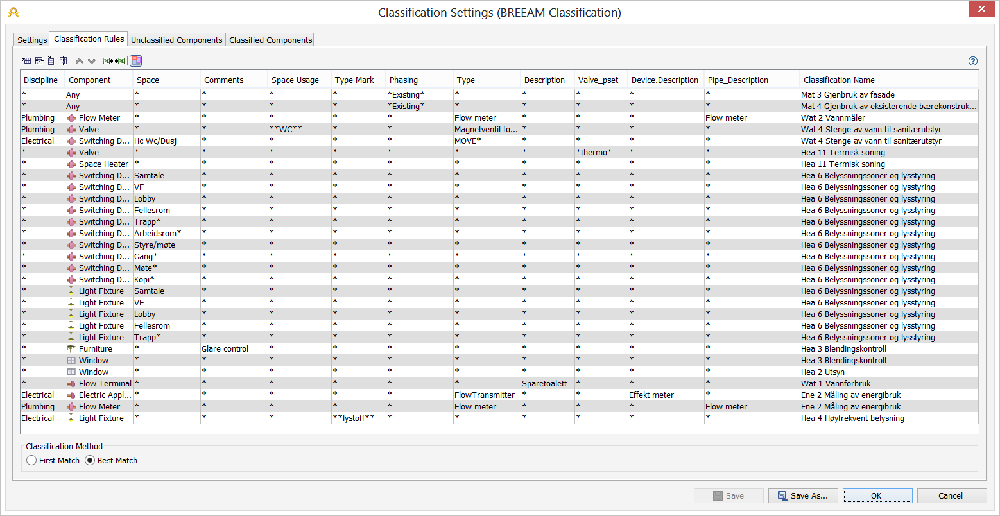The image size is (1000, 516).
Task: Click the Cancel button
Action: 951,495
